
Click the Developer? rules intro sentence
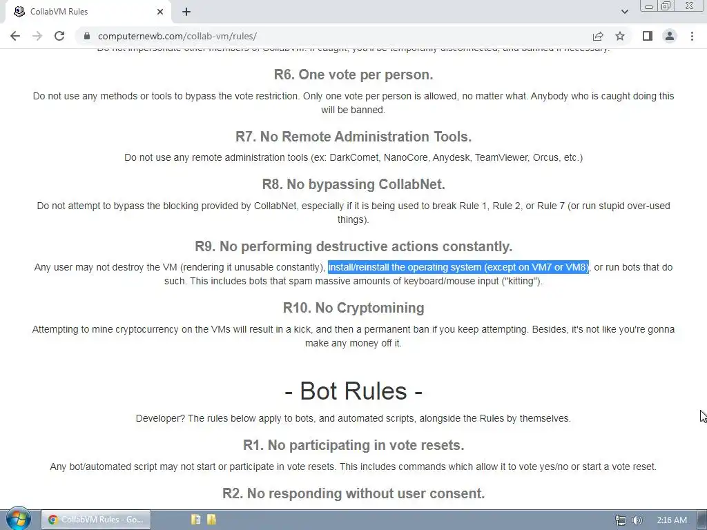pos(353,419)
